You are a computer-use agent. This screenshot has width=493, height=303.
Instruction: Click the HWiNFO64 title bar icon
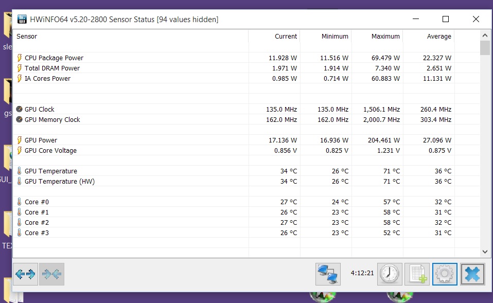click(22, 19)
